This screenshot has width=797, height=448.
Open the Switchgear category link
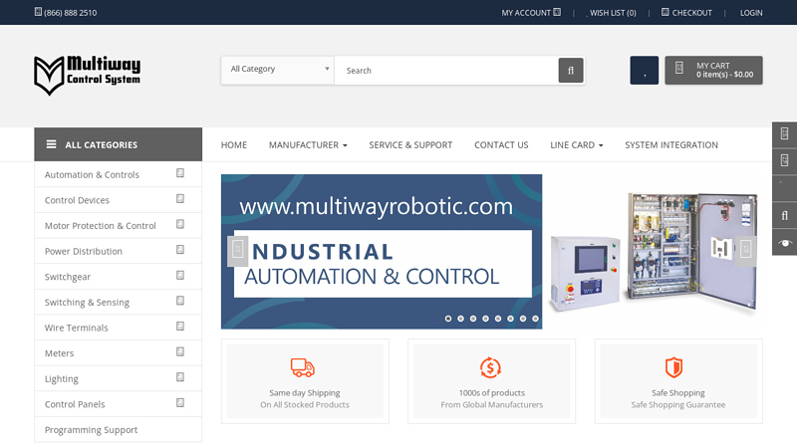pos(68,277)
